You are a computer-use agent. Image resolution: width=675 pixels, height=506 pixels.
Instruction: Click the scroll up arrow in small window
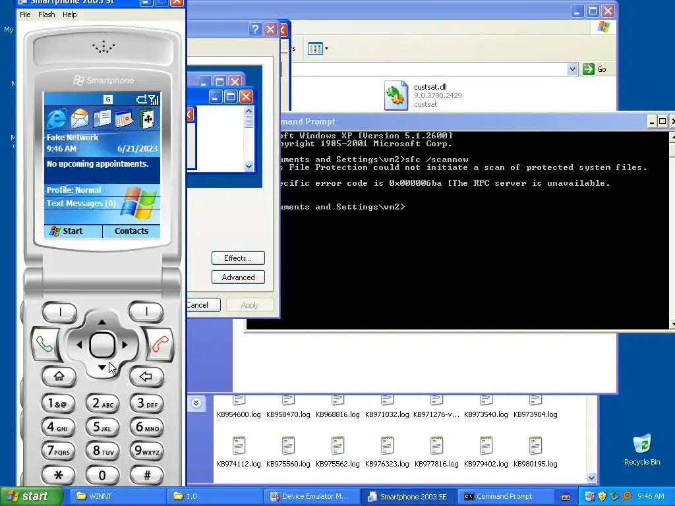click(x=249, y=111)
